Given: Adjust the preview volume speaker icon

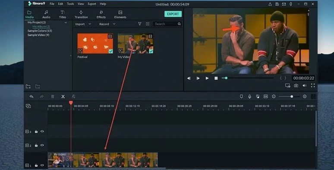Looking at the screenshot, I should pyautogui.click(x=305, y=86).
